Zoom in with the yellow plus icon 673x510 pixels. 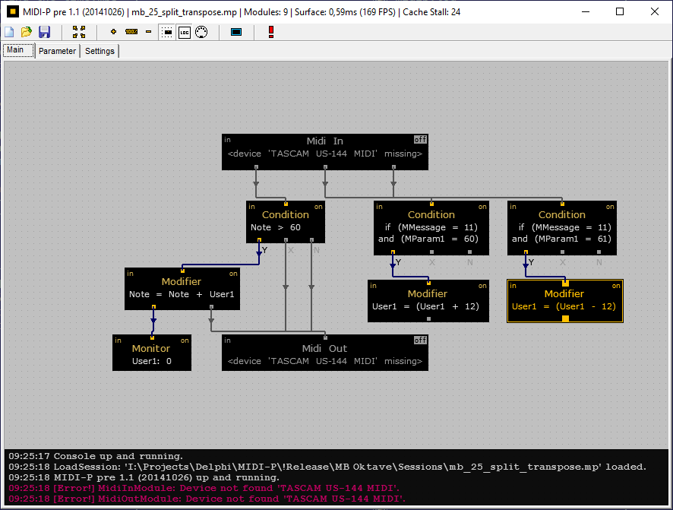[x=113, y=32]
